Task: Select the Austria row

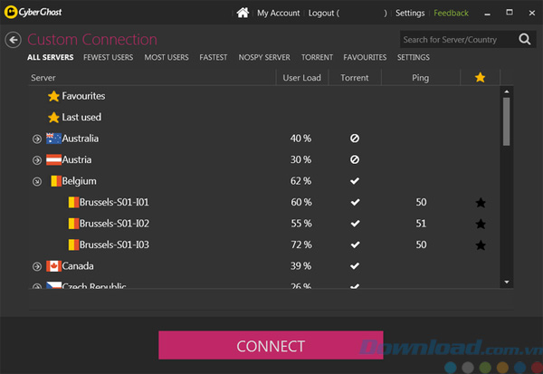Action: [x=264, y=159]
